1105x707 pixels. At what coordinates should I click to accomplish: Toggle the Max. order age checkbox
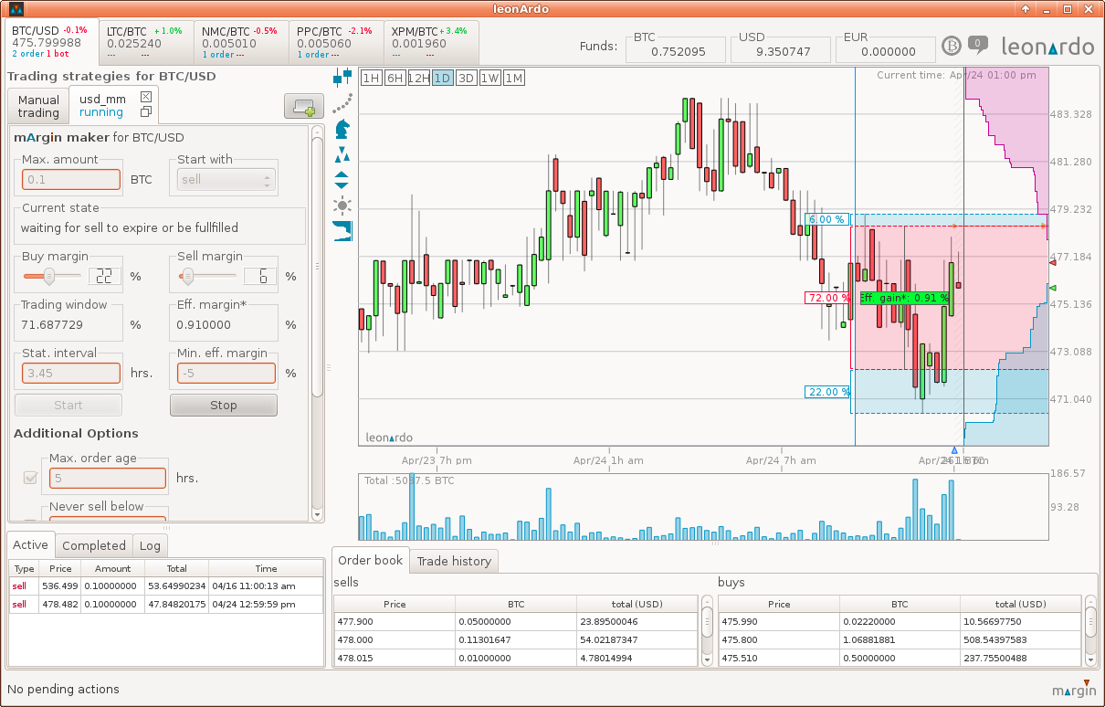[x=30, y=478]
